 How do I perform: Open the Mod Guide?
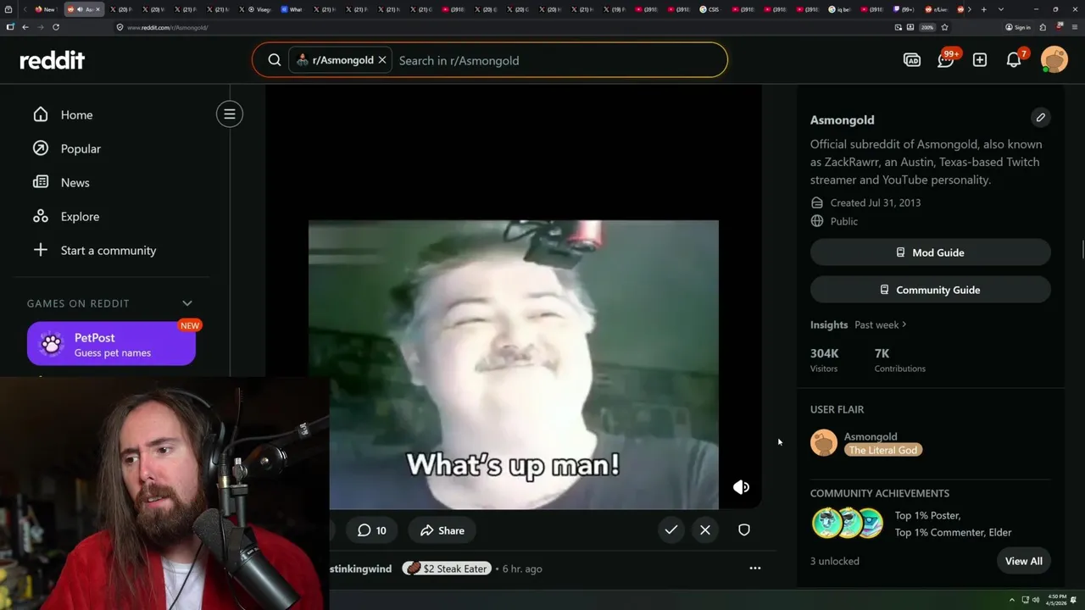[930, 252]
